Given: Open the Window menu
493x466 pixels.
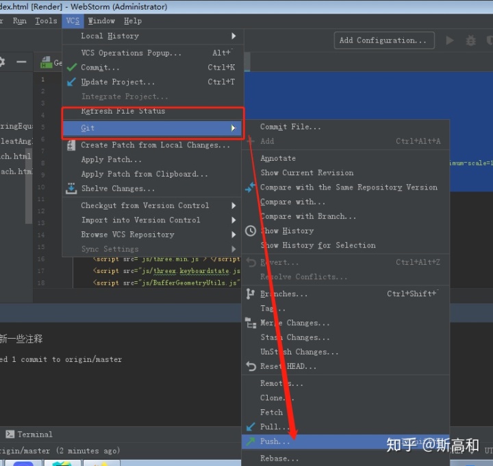Looking at the screenshot, I should (x=101, y=21).
